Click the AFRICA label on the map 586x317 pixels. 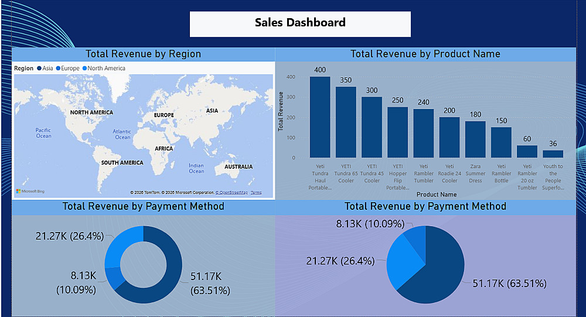[163, 148]
